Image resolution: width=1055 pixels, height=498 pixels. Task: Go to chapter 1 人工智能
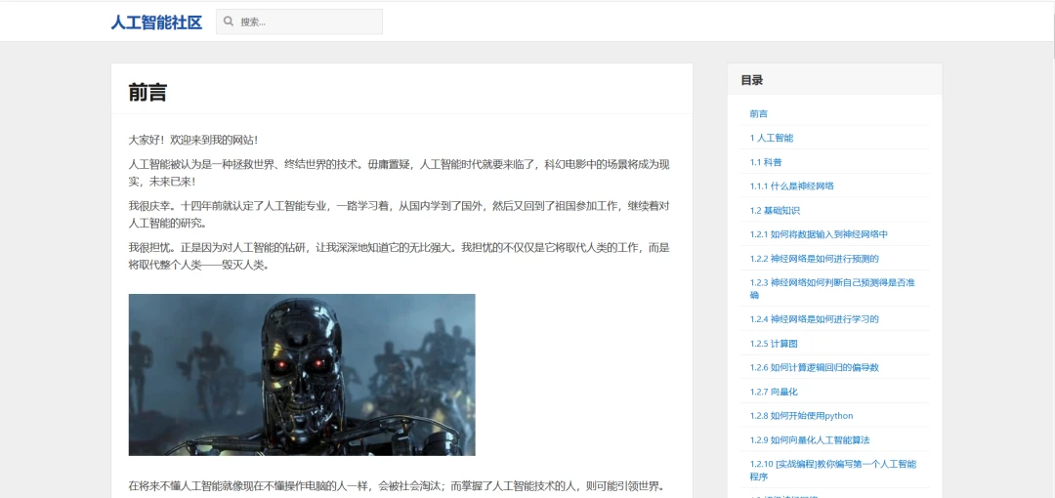772,138
